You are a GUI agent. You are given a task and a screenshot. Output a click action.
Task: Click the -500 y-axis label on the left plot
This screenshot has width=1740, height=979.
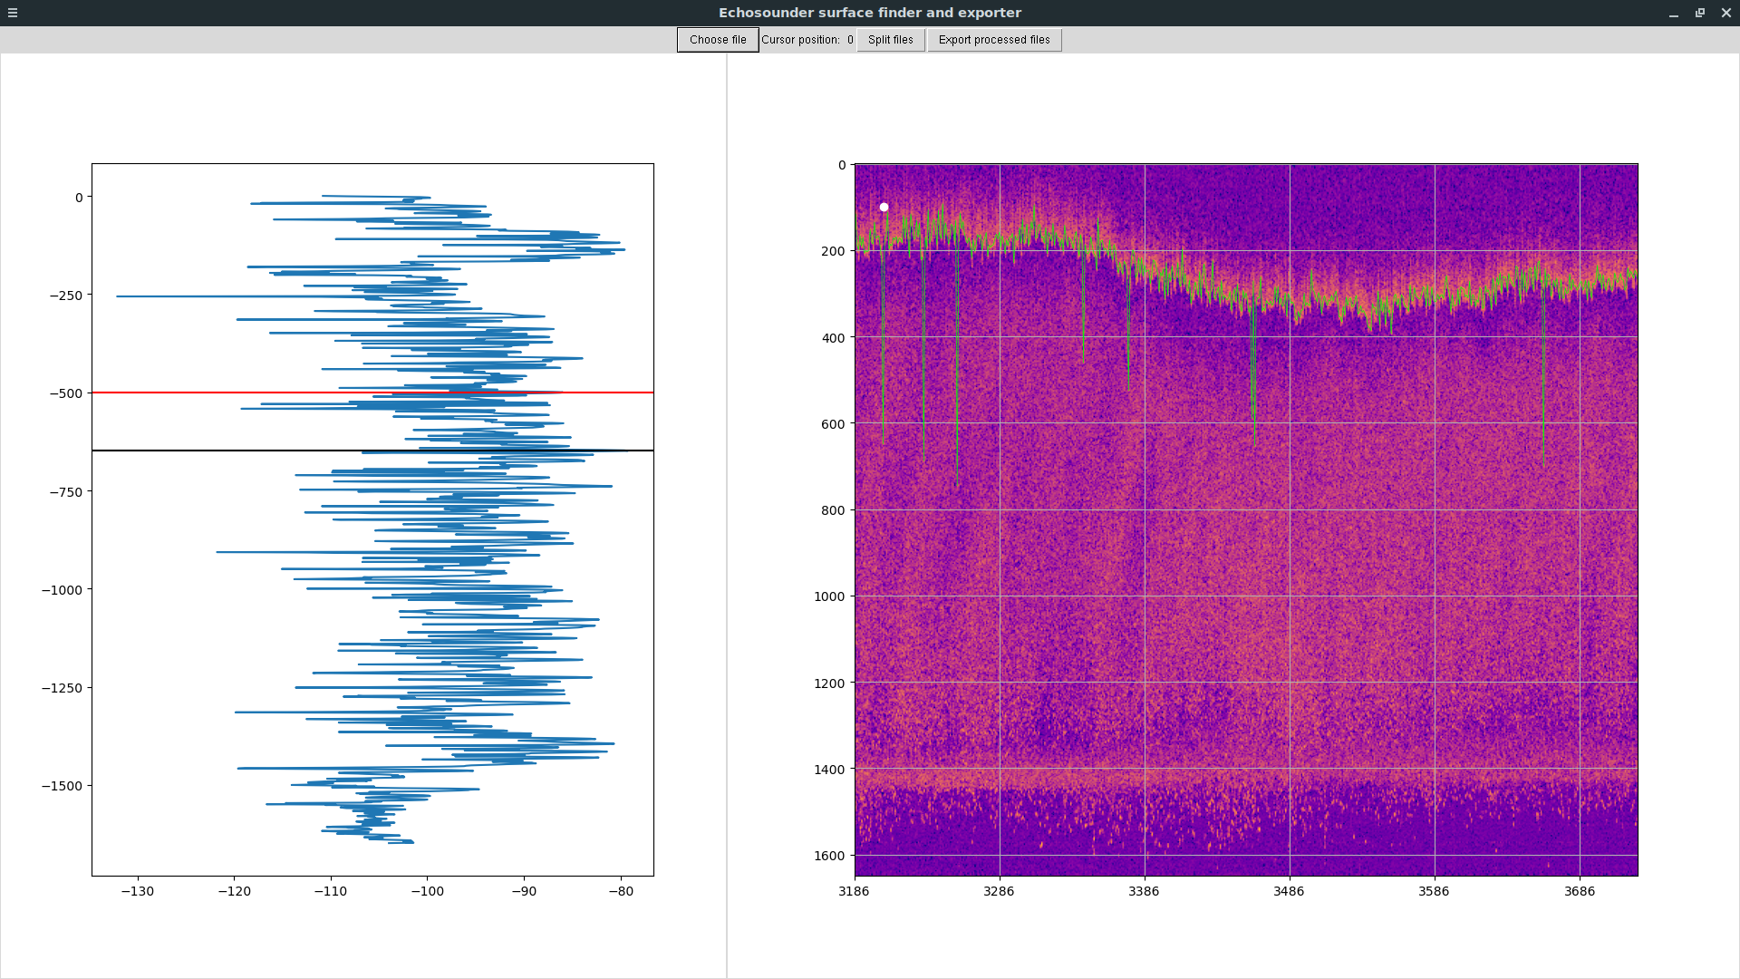[66, 393]
